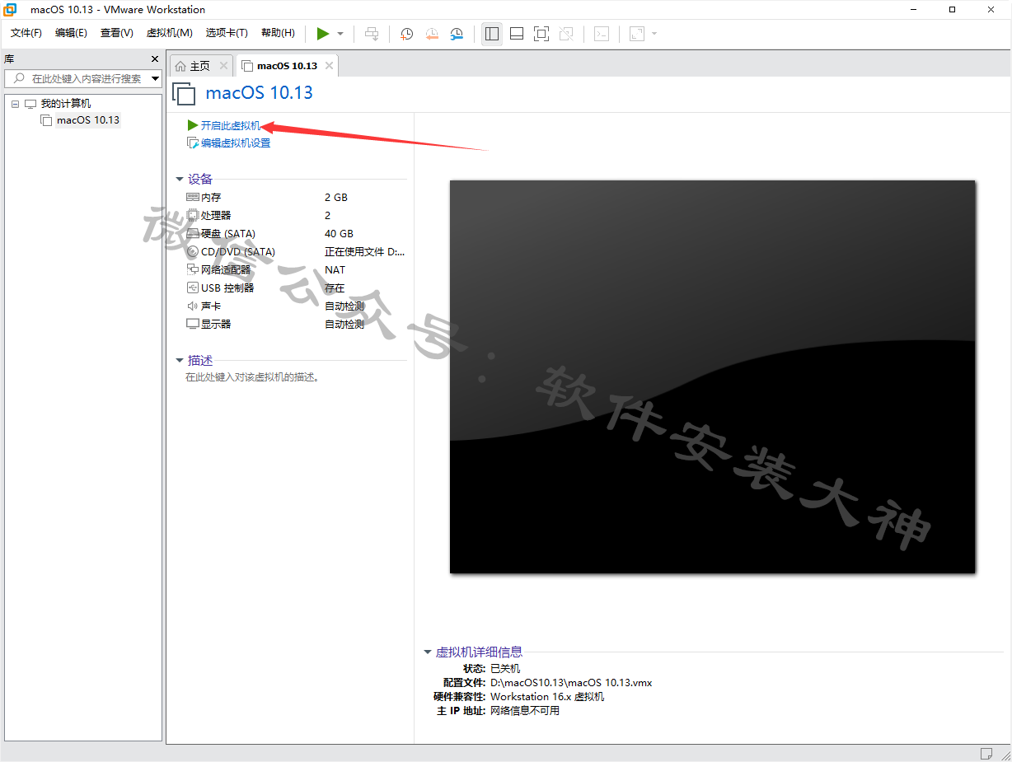Switch to the 主页 tab
The height and width of the screenshot is (762, 1012).
pyautogui.click(x=200, y=66)
